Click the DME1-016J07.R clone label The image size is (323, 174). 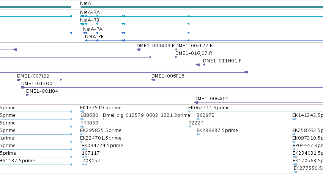tap(194, 53)
